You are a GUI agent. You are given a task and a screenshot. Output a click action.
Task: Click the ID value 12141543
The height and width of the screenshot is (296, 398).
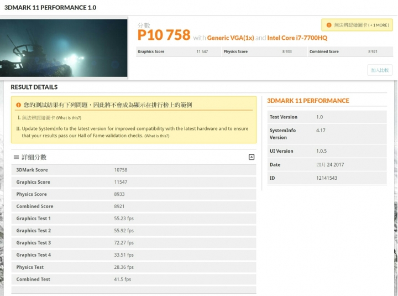327,178
